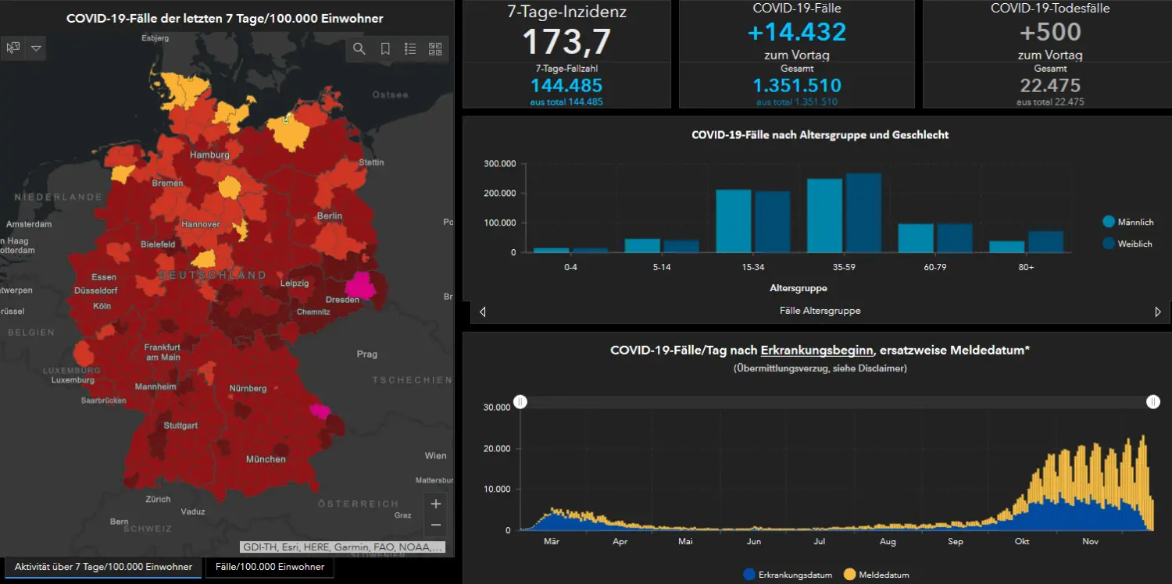Go to previous chart with left arrow

(482, 312)
